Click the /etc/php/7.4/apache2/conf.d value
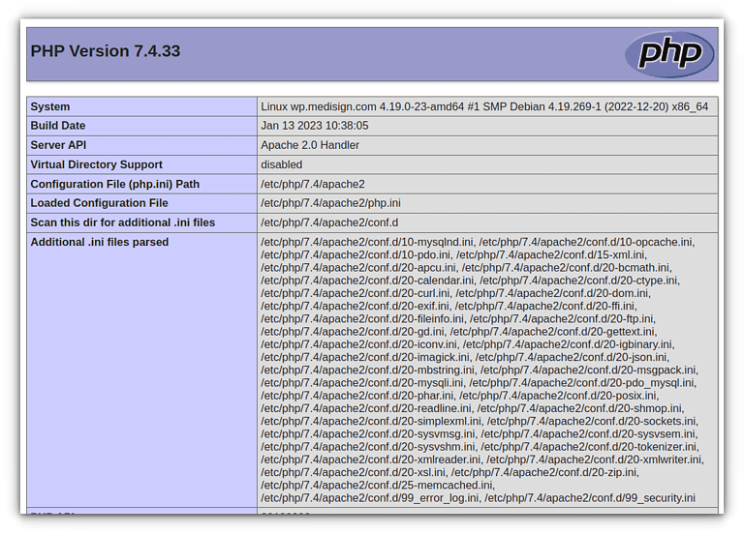 tap(329, 222)
